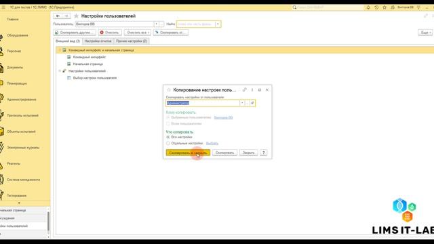Open the Электронные журналы section icon
Image resolution: width=434 pixels, height=244 pixels.
[x=1, y=148]
